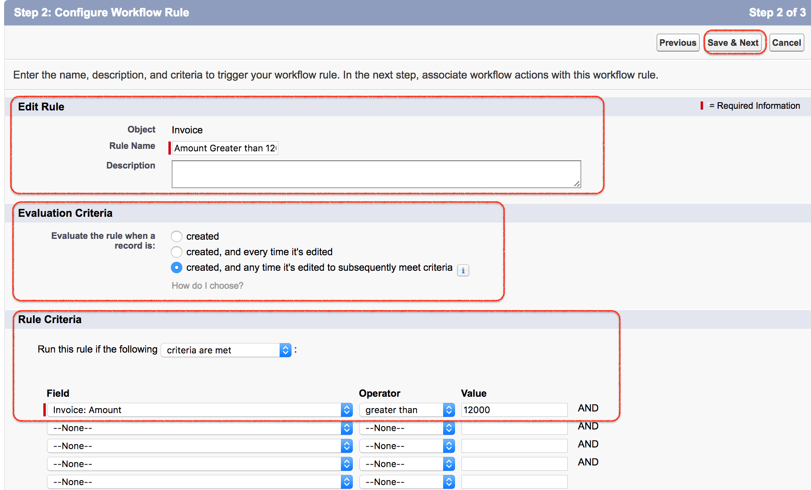Open the 'Invoice: Amount' field dropdown
Screen dimensions: 811x490
(x=200, y=410)
